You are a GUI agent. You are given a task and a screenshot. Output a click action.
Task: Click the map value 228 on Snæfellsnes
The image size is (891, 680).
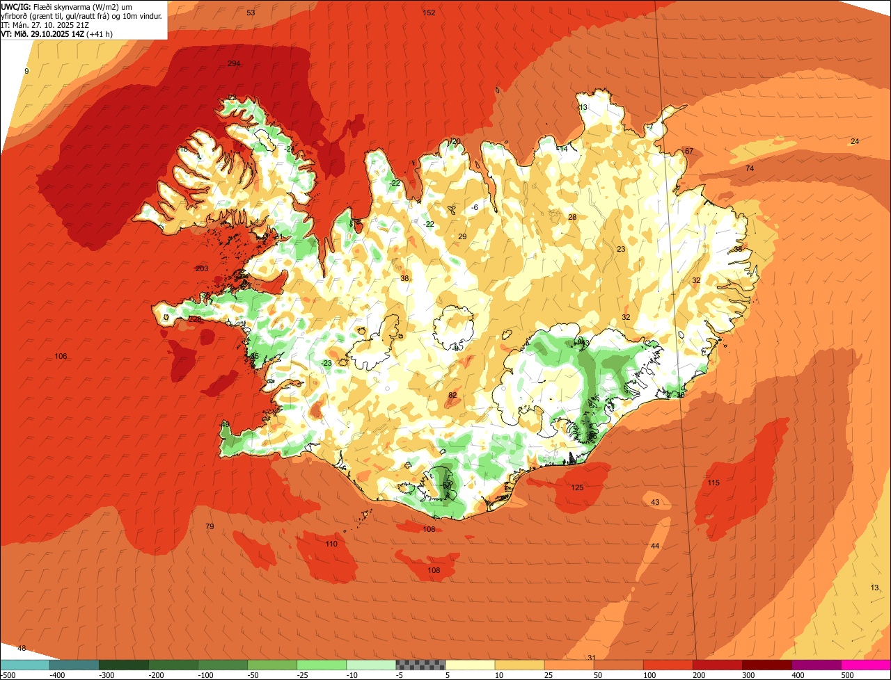[x=195, y=319]
